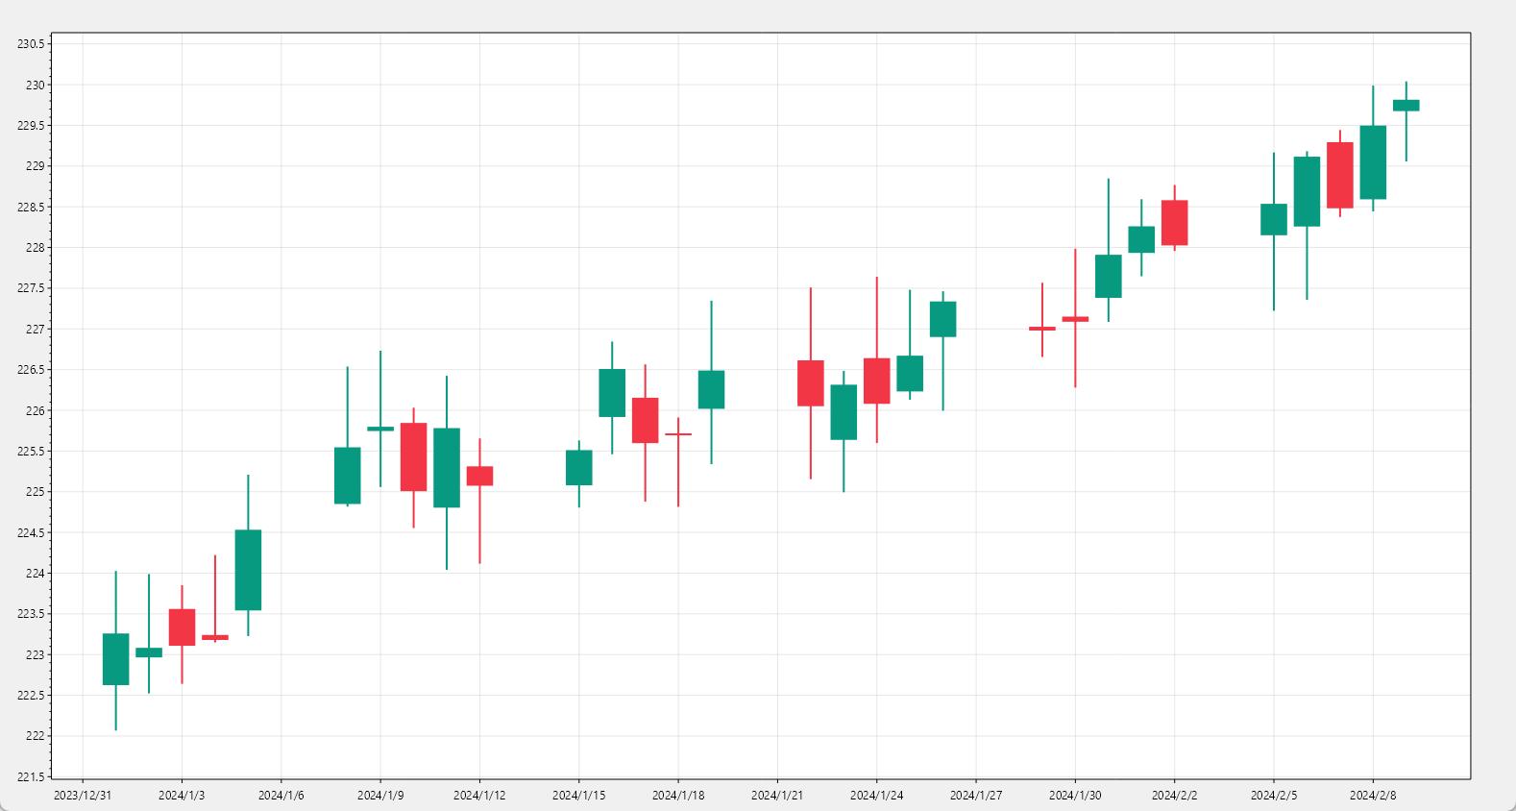Click the green doji candle at 2024/1/9
This screenshot has height=811, width=1516.
pyautogui.click(x=380, y=429)
